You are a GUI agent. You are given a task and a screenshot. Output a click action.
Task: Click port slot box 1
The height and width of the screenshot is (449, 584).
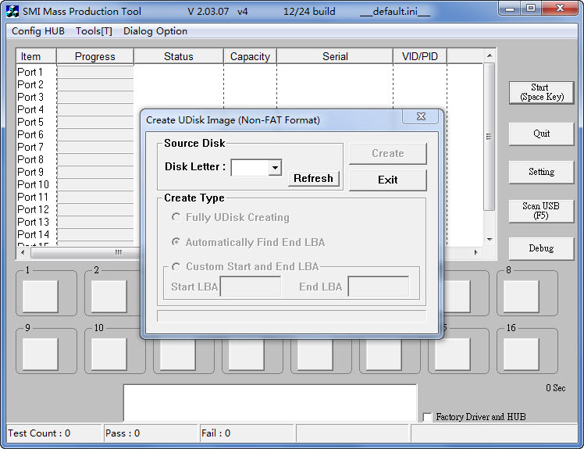coord(41,296)
